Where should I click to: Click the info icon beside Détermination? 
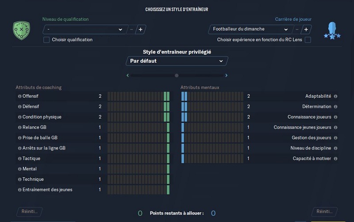pos(335,107)
